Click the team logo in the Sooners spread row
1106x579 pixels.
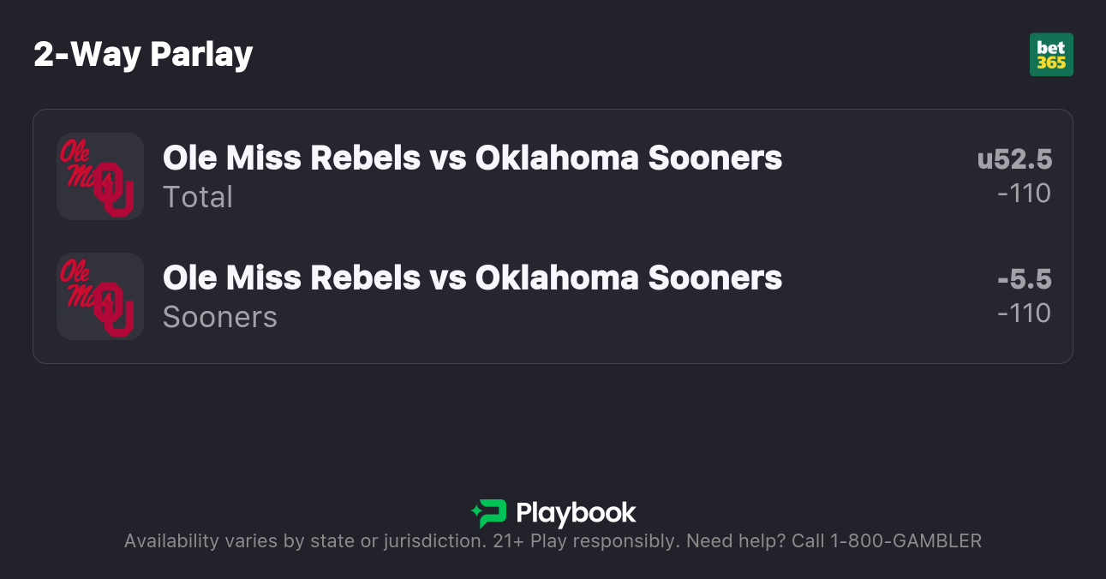click(x=99, y=296)
